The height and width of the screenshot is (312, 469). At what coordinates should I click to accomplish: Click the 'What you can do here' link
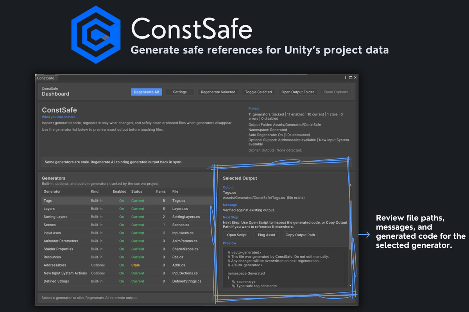(x=59, y=117)
